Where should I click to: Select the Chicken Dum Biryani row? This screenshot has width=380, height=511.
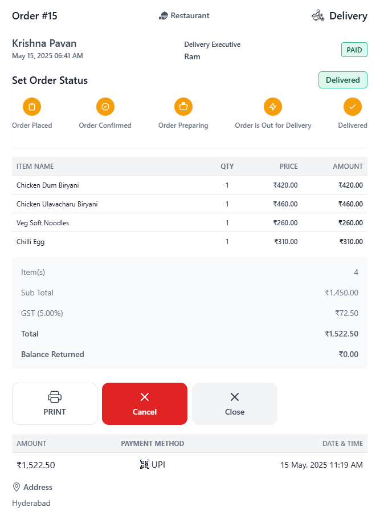point(190,185)
